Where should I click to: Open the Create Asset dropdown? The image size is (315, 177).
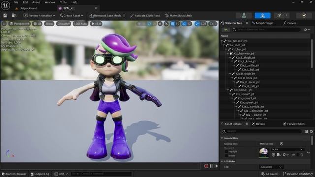point(71,15)
